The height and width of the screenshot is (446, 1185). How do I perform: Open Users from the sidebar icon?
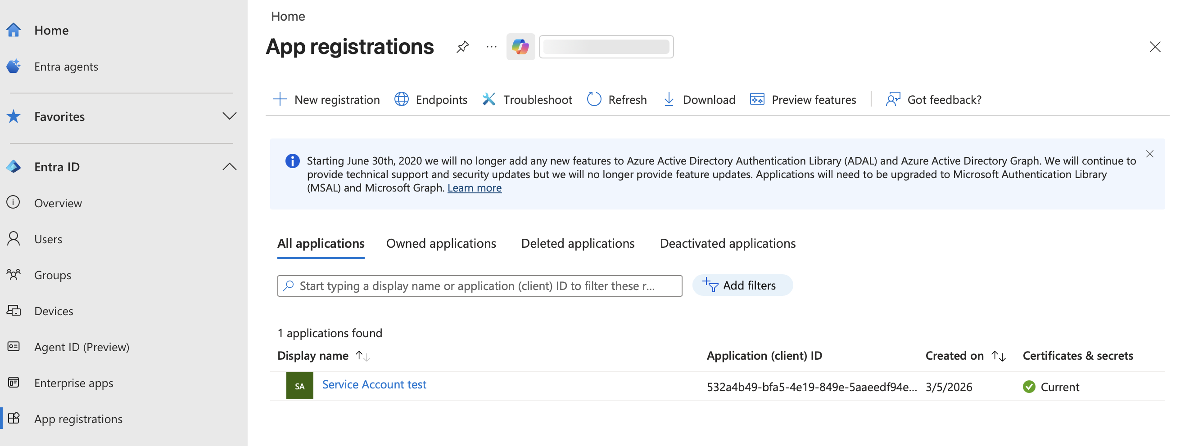[14, 238]
